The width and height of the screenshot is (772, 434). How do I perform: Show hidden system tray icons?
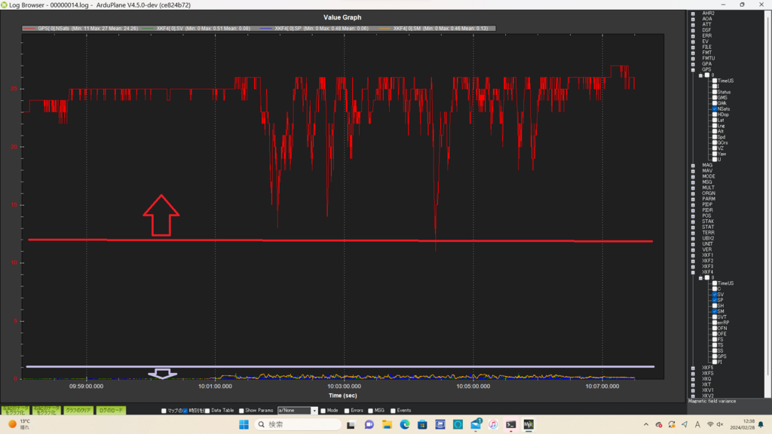coord(646,425)
